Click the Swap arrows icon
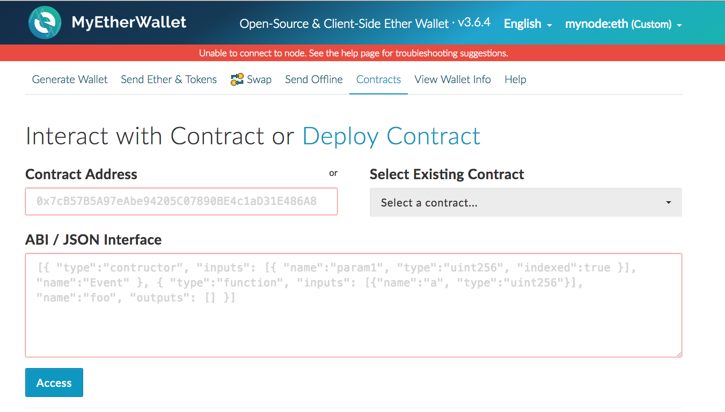Image resolution: width=725 pixels, height=412 pixels. pos(237,79)
